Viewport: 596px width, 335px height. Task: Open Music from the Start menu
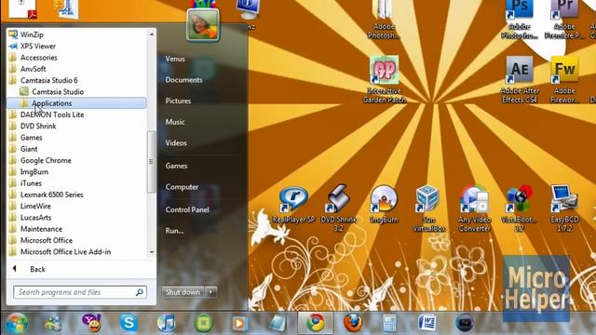pyautogui.click(x=175, y=122)
